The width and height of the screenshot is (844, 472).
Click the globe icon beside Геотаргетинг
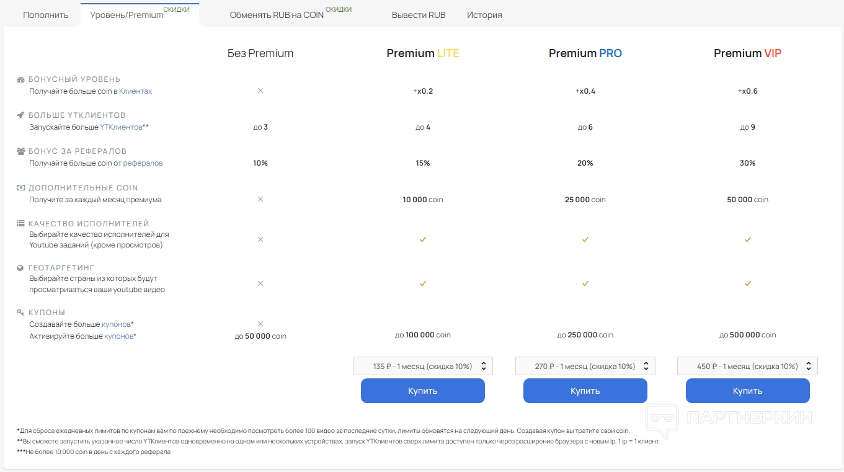coord(20,268)
